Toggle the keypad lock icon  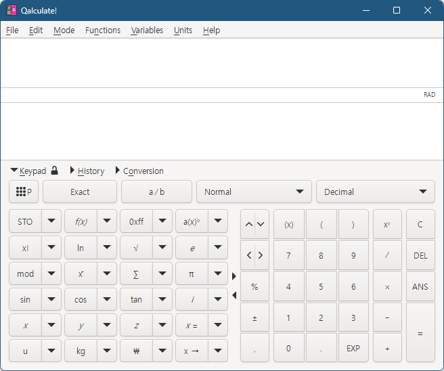54,171
